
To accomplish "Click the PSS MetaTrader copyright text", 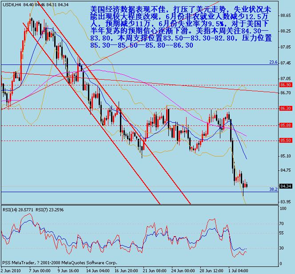I will pos(60,263).
